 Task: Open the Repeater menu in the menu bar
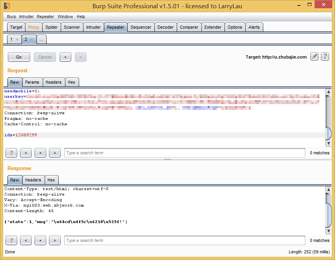pos(45,16)
